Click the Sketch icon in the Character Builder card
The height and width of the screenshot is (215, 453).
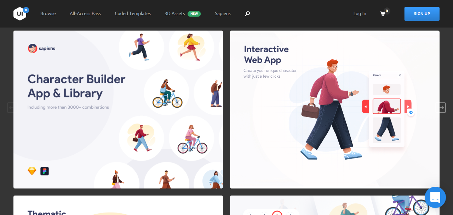point(32,171)
